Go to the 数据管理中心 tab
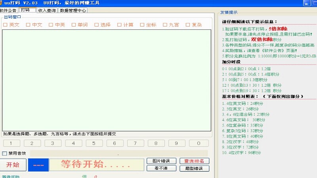The width and height of the screenshot is (317, 178). point(73,10)
